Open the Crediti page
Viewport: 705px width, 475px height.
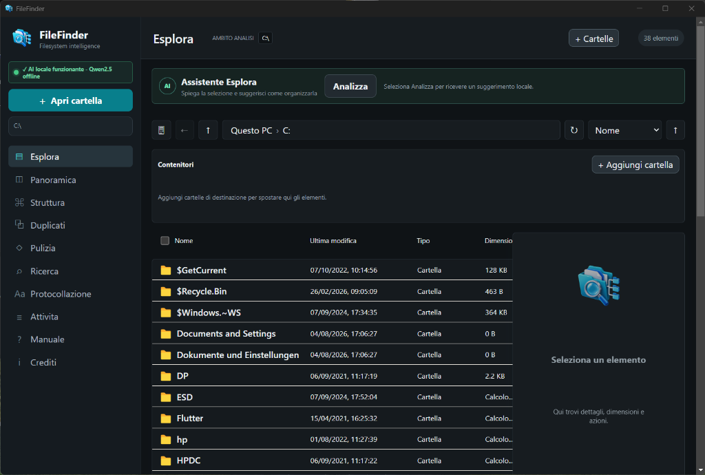click(x=71, y=362)
